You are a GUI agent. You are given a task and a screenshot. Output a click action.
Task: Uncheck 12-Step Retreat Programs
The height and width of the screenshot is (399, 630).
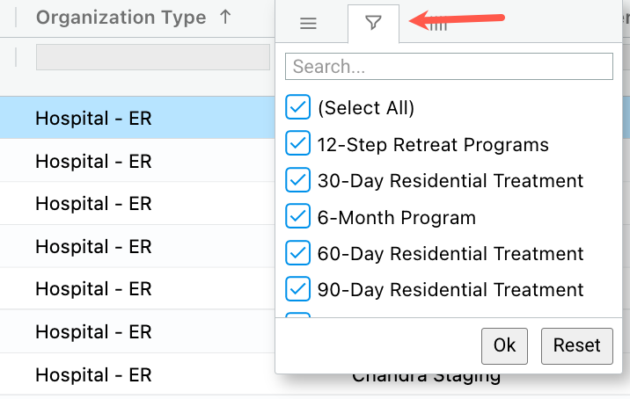point(298,144)
